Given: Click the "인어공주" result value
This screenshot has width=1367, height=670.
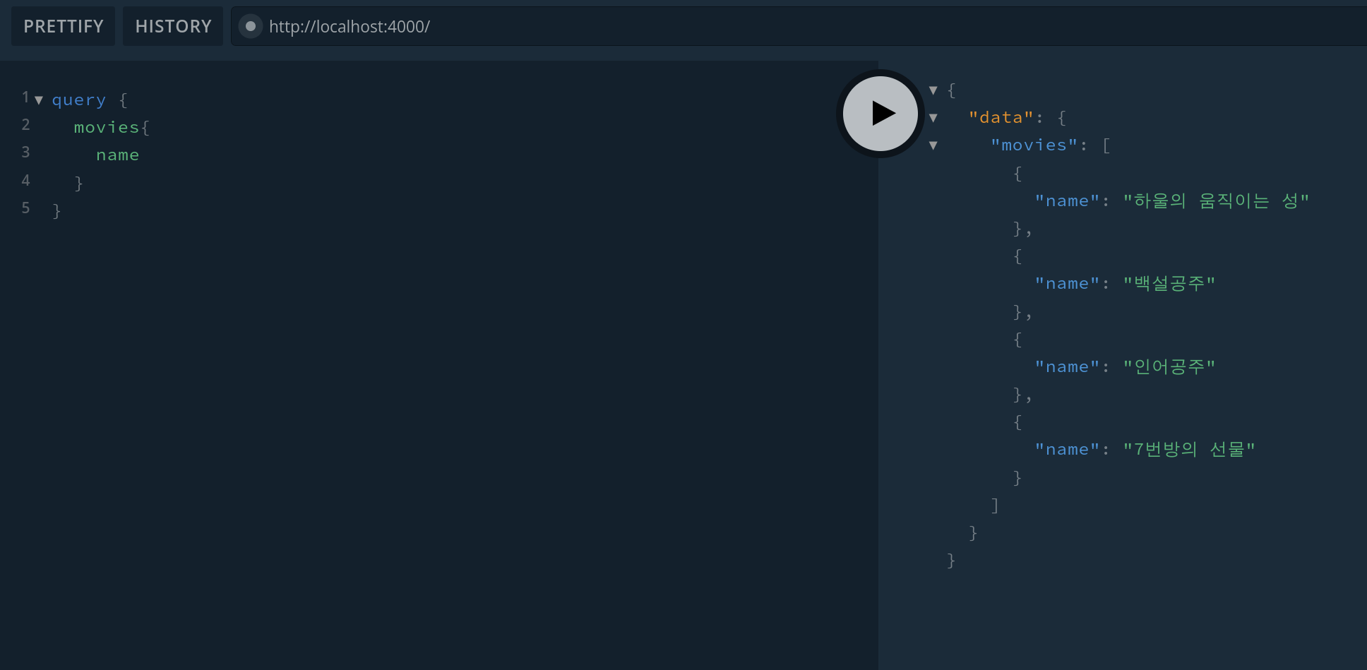Looking at the screenshot, I should (1169, 367).
